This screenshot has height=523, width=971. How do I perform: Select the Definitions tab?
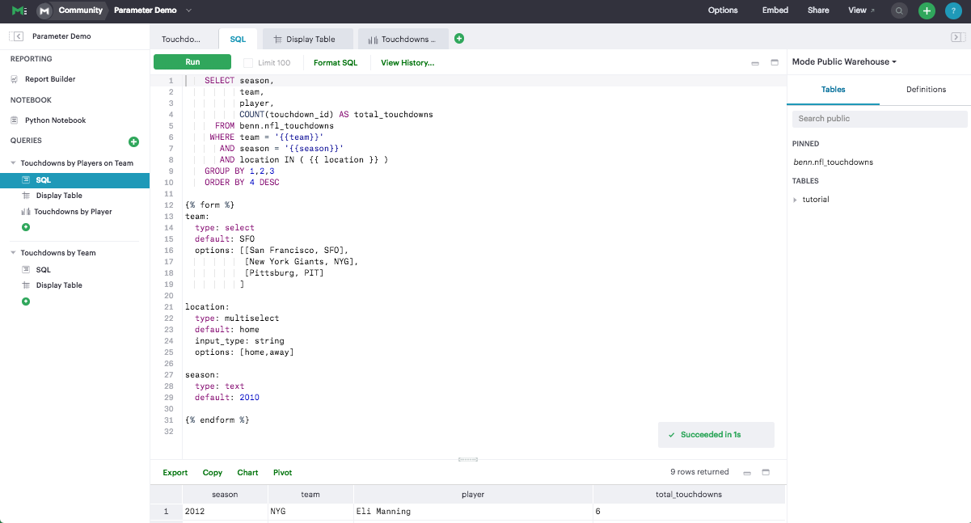pos(926,90)
